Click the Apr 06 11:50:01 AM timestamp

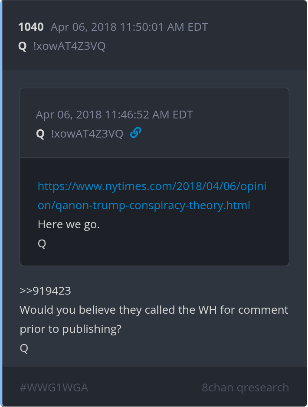pyautogui.click(x=129, y=27)
